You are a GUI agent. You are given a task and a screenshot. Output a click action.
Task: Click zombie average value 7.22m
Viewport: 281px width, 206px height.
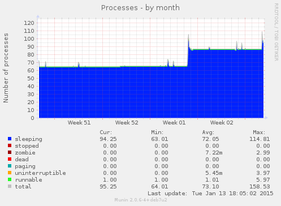(x=214, y=153)
